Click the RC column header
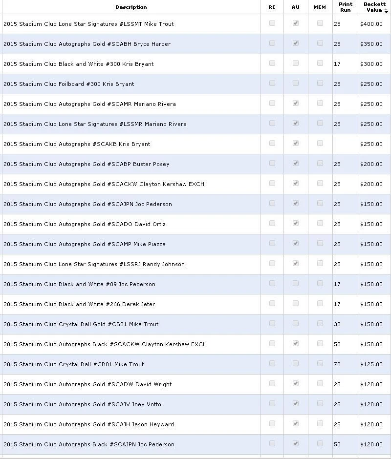The image size is (391, 459). tap(272, 7)
